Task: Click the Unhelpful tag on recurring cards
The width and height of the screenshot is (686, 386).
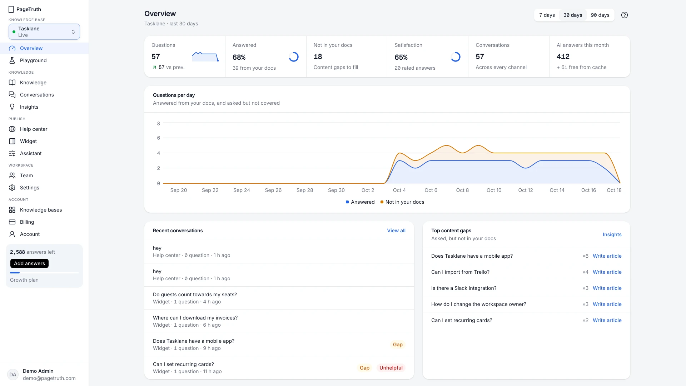Action: tap(391, 368)
